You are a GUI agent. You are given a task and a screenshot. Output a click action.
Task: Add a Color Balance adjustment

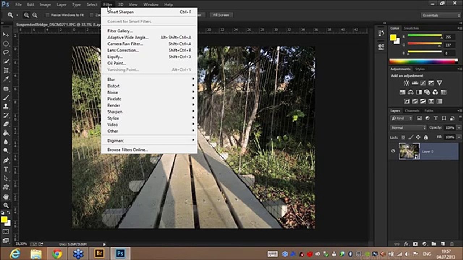coord(411,92)
